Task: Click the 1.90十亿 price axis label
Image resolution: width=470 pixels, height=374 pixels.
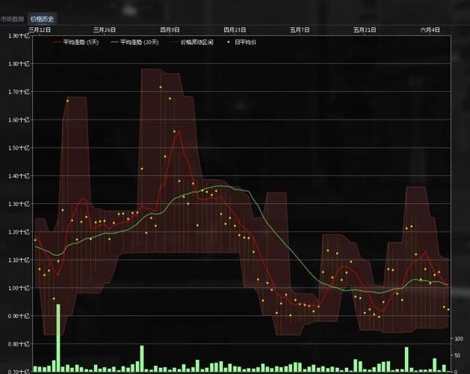Action: click(x=19, y=35)
